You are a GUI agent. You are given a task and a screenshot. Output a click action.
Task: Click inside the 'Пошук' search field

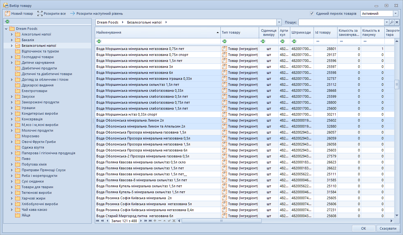[341, 22]
